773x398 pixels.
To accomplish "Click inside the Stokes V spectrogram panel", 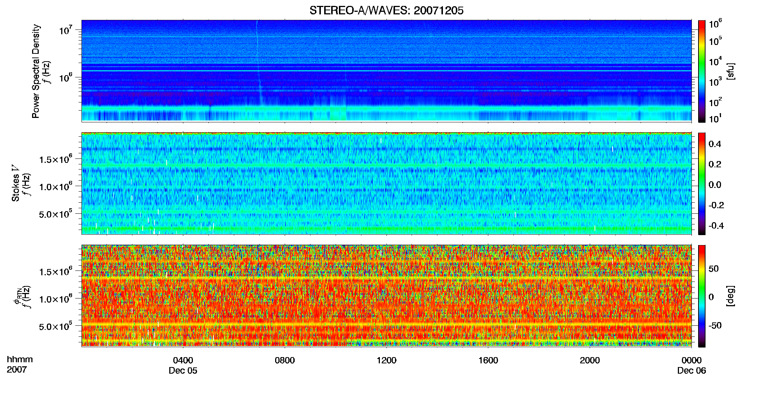I will click(x=386, y=183).
